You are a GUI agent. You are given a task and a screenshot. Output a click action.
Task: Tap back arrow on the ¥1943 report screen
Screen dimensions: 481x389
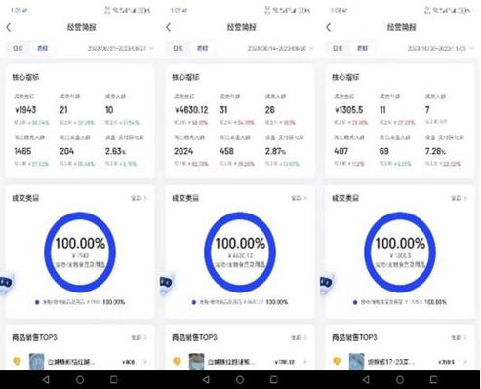click(x=9, y=28)
